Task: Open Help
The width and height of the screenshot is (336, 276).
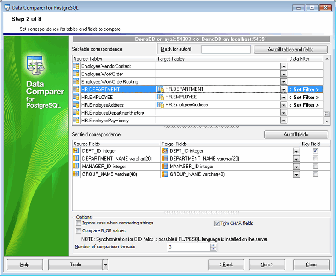Action: click(25, 264)
